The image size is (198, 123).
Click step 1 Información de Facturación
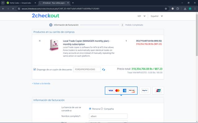click(64, 25)
